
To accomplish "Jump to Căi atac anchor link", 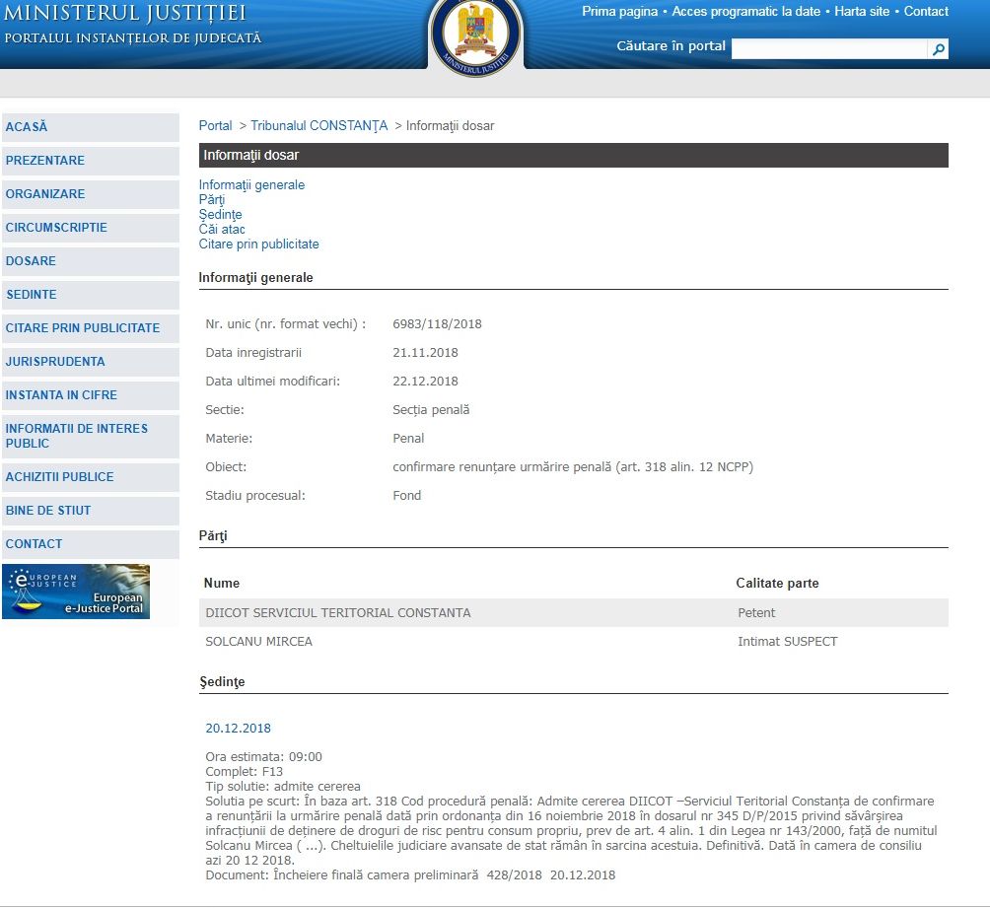I will coord(222,230).
